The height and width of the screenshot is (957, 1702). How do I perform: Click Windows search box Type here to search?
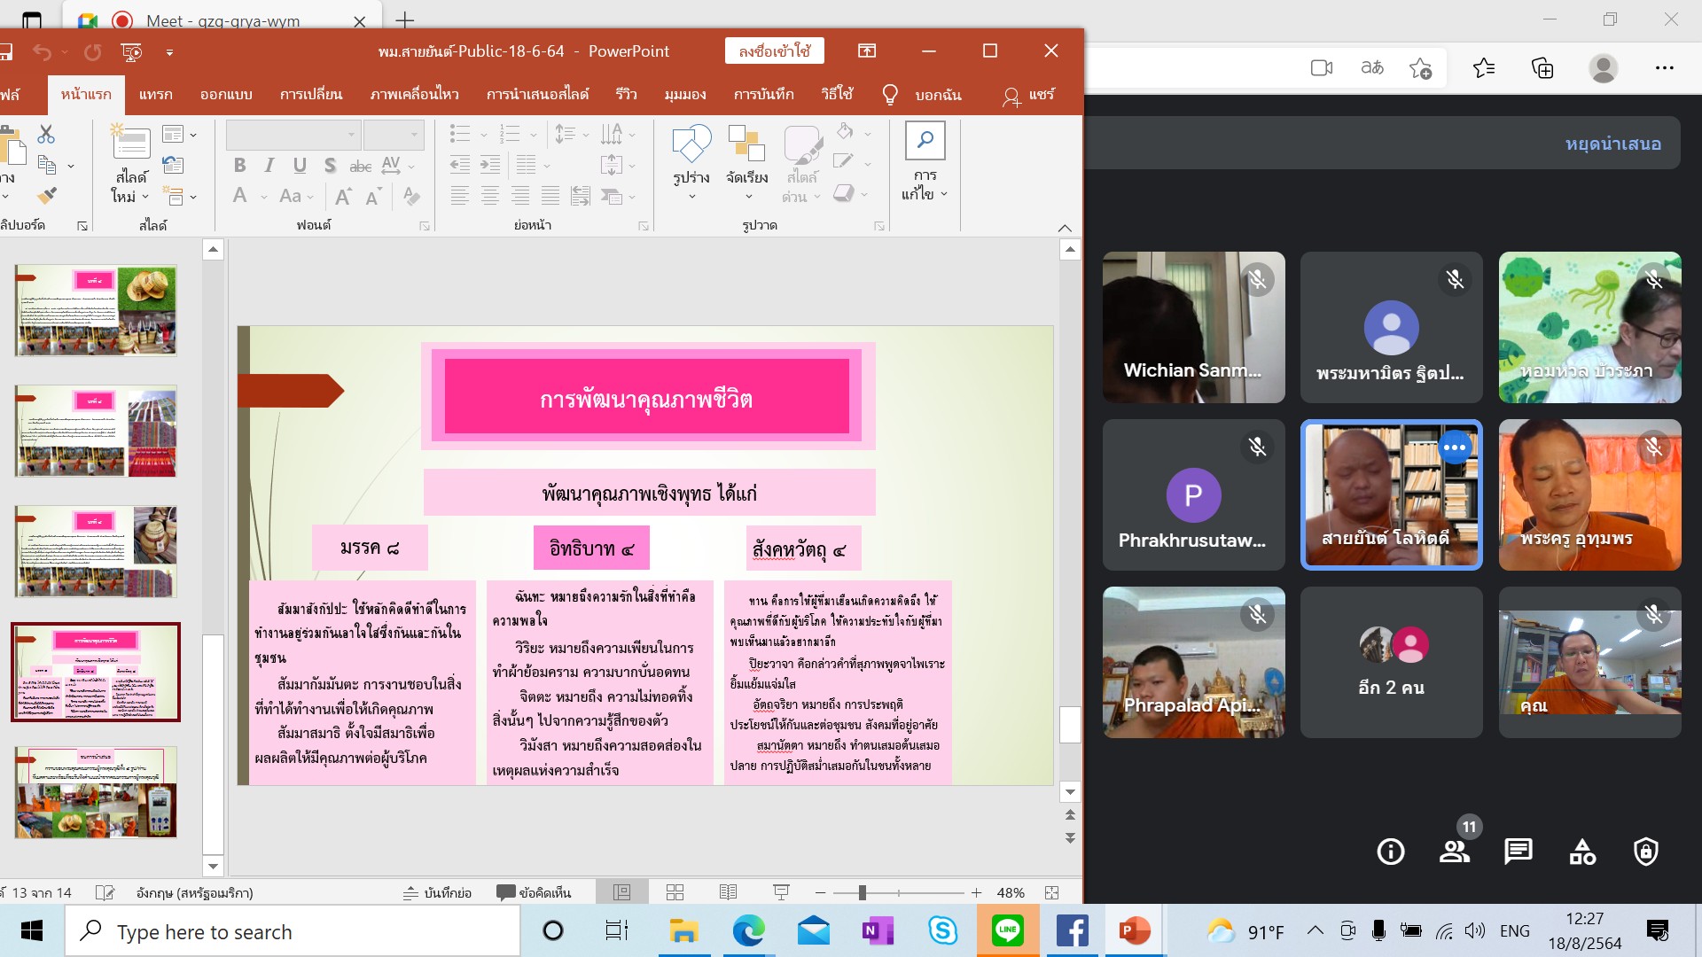click(x=293, y=931)
